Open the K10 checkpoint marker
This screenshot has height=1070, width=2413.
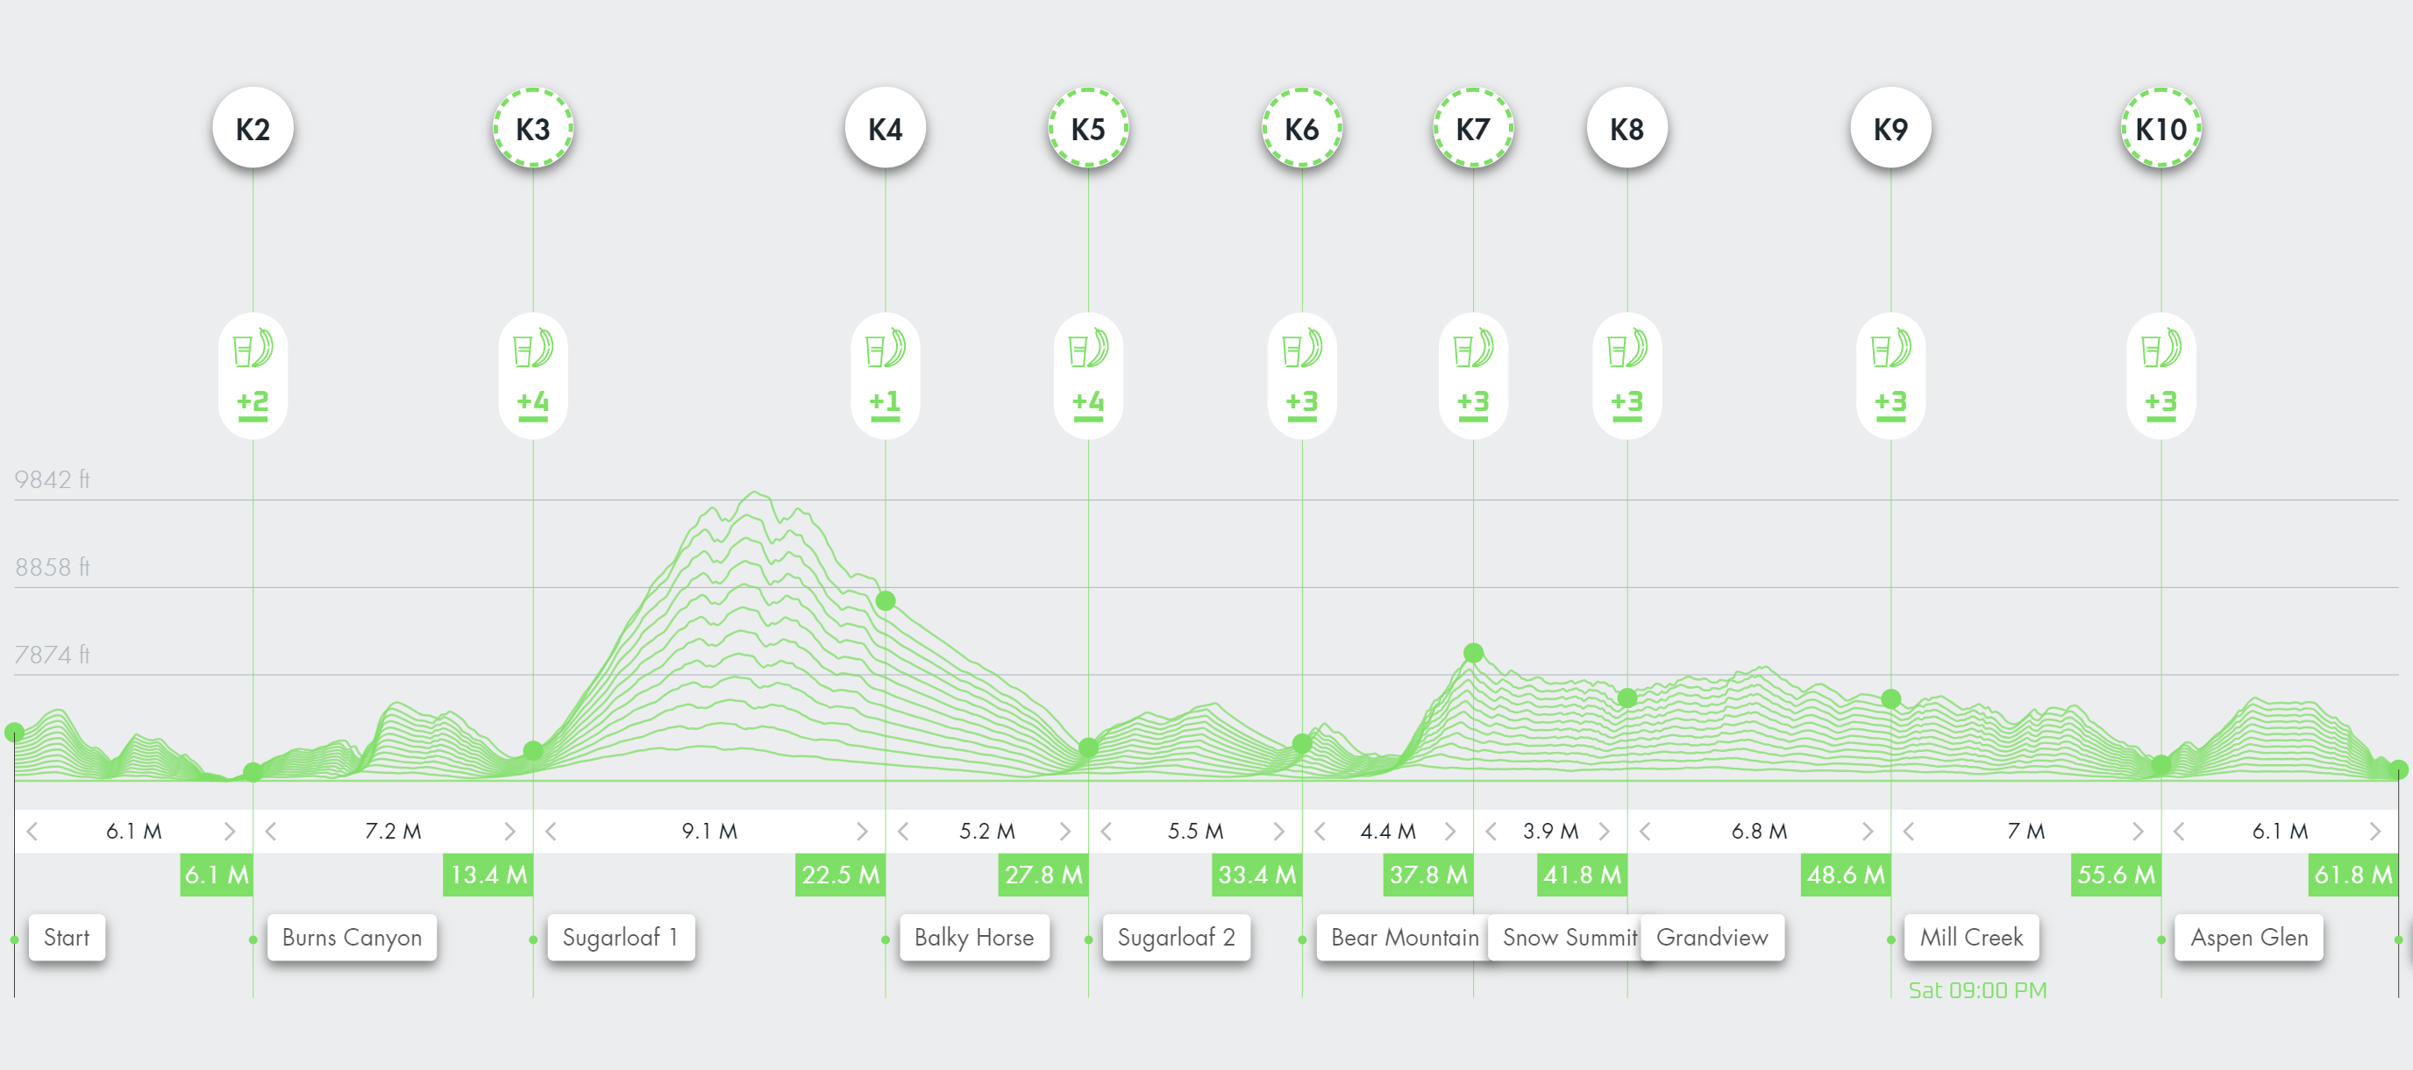pos(2161,128)
